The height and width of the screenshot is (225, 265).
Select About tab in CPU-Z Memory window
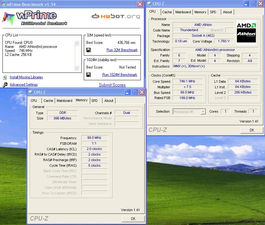[109, 101]
